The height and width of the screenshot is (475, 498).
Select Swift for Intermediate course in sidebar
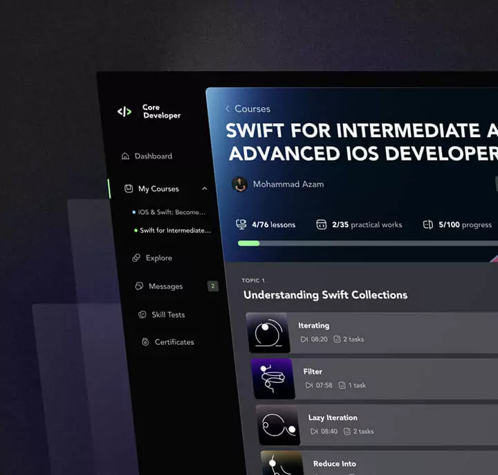pos(175,231)
